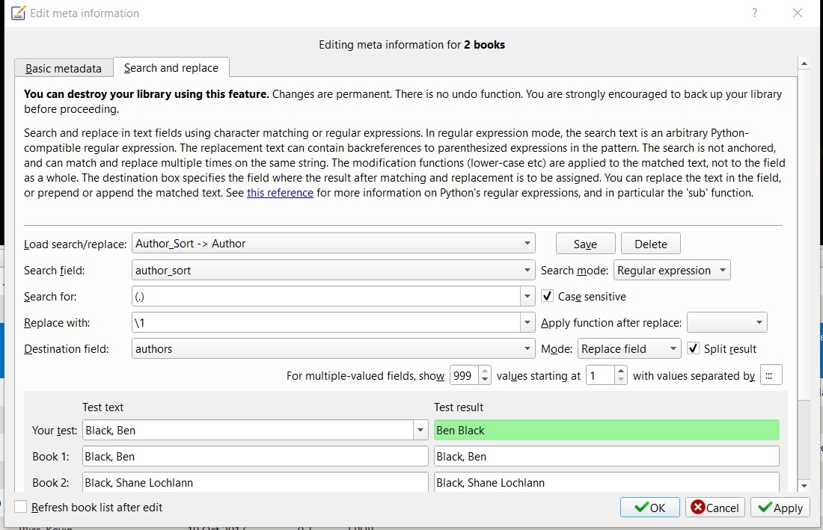This screenshot has height=530, width=823.
Task: Enable Refresh book list after edit
Action: pos(21,507)
